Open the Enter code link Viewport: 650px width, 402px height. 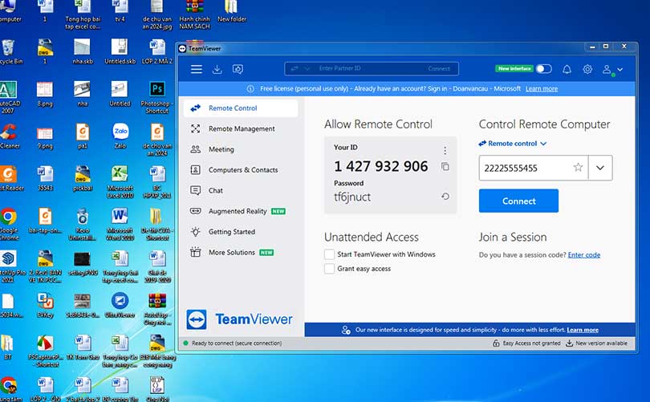click(583, 255)
